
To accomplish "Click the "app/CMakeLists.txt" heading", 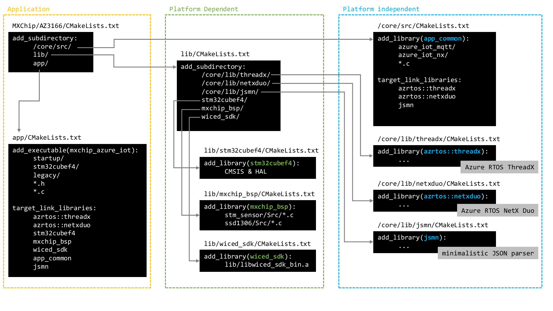I will coord(47,138).
